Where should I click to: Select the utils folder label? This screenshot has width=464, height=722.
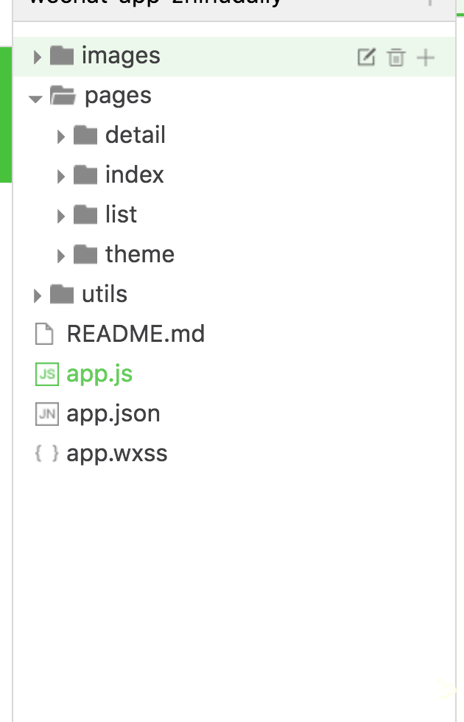pyautogui.click(x=105, y=295)
